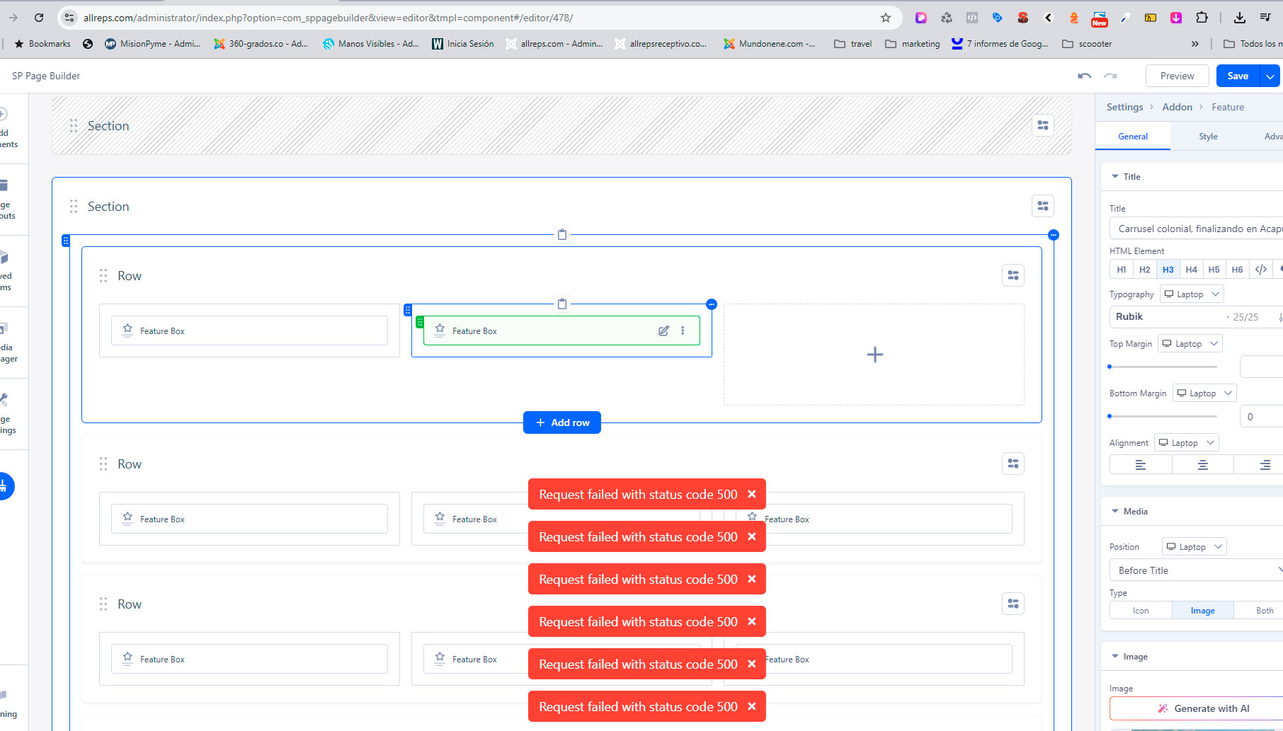Go to Settings in the breadcrumb
The image size is (1283, 731).
click(1124, 107)
